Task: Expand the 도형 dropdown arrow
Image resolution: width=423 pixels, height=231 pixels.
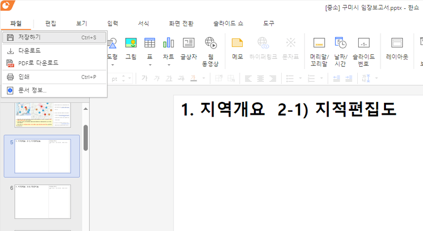Action: (x=113, y=65)
